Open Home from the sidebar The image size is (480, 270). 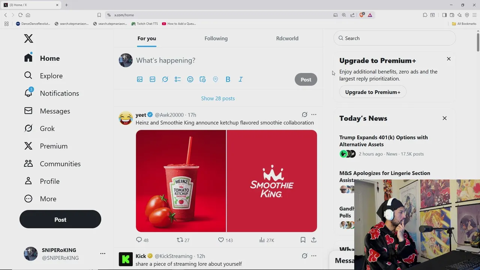(42, 58)
